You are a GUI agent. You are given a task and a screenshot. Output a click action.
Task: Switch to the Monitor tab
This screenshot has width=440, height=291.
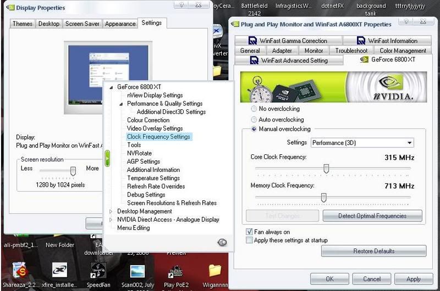pyautogui.click(x=313, y=51)
